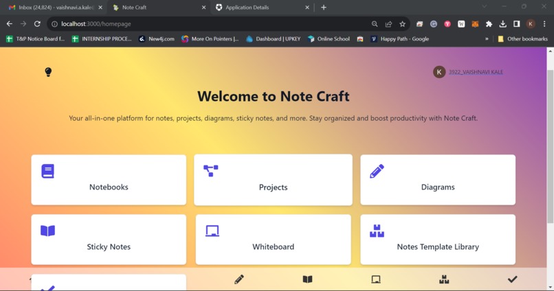554x291 pixels.
Task: View site information icon in address bar
Action: pyautogui.click(x=54, y=24)
